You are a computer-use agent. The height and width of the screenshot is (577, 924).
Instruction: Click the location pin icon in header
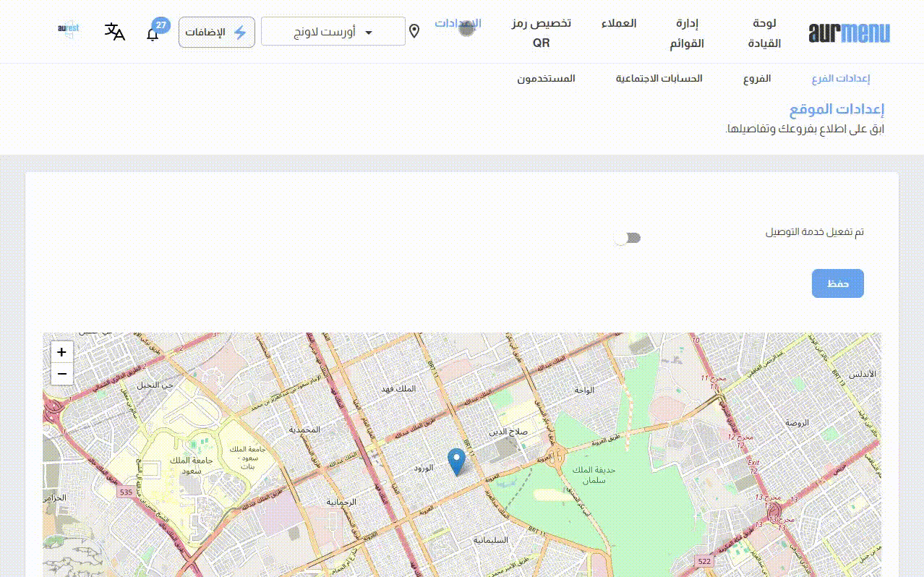click(x=414, y=31)
